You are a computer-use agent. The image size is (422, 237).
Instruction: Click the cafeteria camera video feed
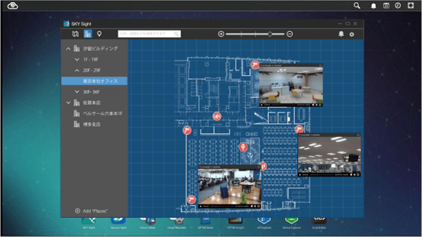291,85
